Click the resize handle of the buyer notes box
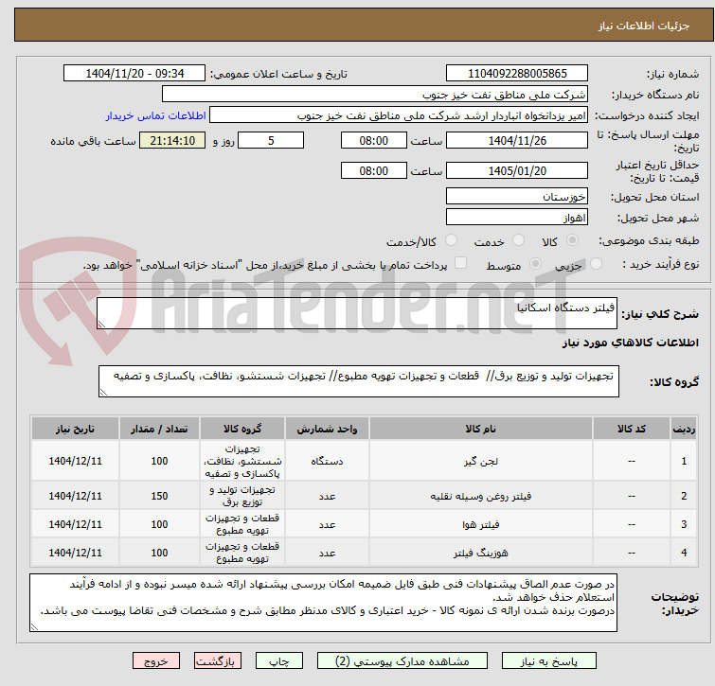The height and width of the screenshot is (686, 715). tap(34, 627)
